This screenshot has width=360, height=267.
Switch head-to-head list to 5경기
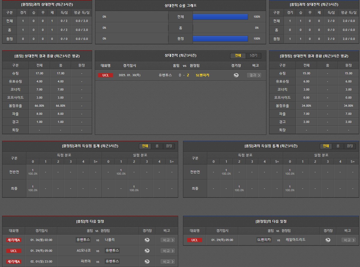tap(253, 56)
